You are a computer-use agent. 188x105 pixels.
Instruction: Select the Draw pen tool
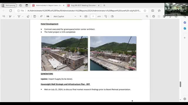coord(19,16)
